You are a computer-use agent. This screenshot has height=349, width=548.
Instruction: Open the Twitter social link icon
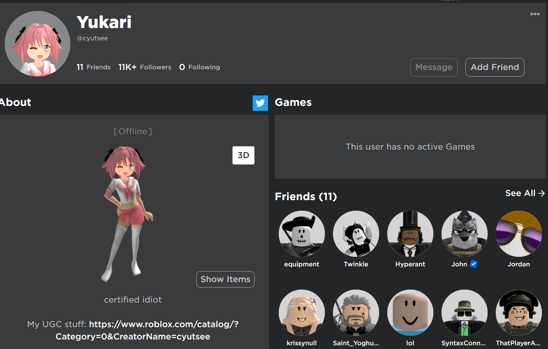point(260,103)
